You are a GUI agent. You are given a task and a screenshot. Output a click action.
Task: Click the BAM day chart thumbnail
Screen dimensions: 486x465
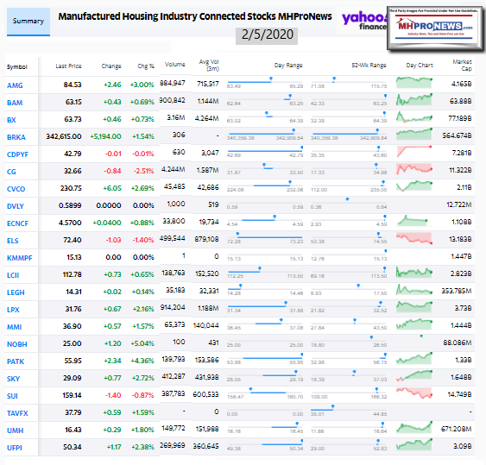(413, 100)
